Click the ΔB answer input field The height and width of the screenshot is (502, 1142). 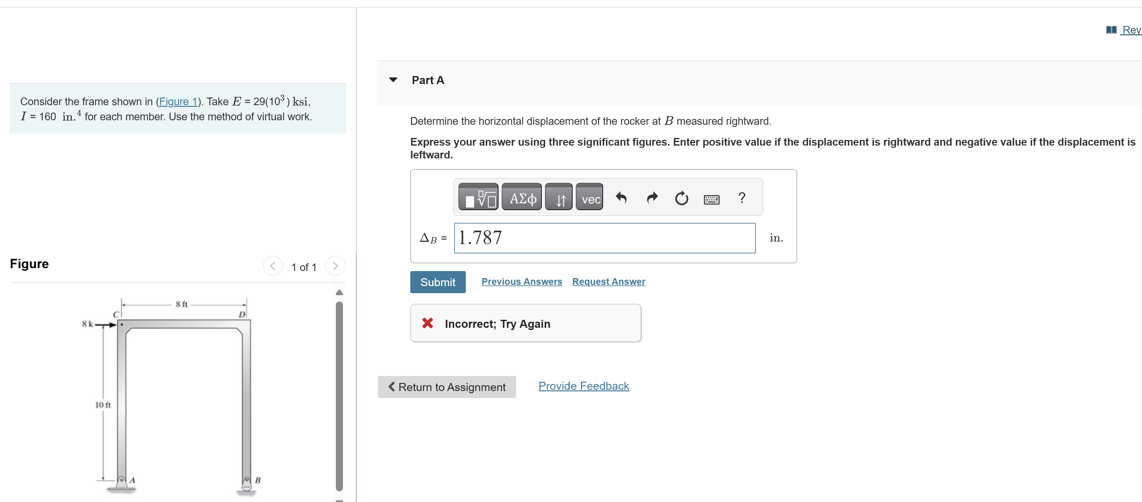[x=604, y=238]
